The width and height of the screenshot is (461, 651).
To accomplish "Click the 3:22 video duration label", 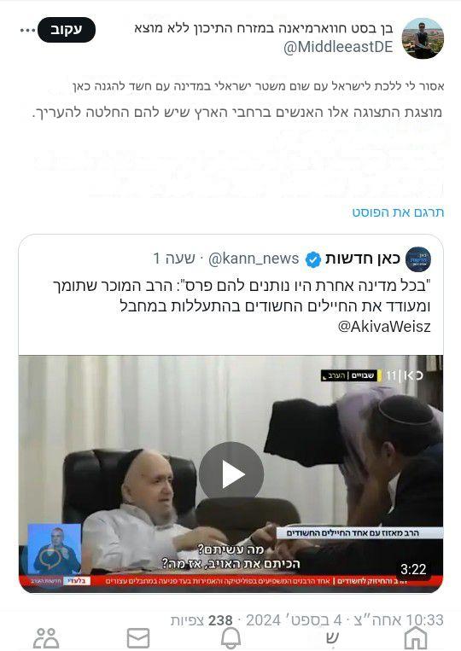I will pos(413,569).
